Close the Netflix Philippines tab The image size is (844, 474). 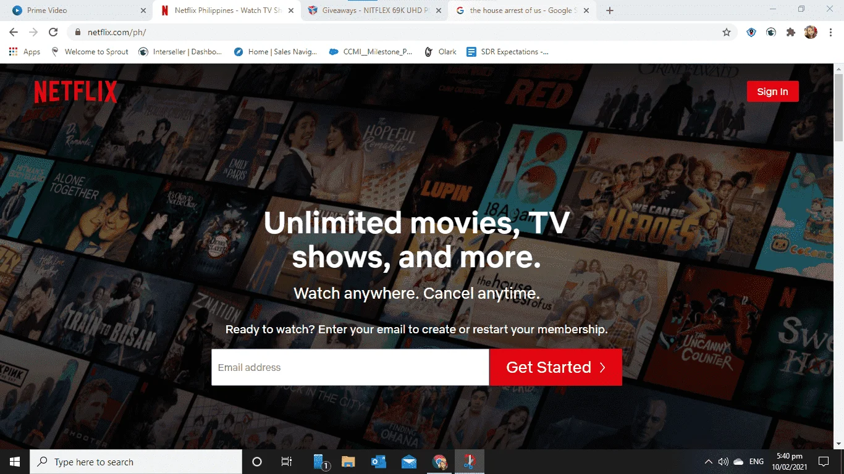pyautogui.click(x=291, y=10)
